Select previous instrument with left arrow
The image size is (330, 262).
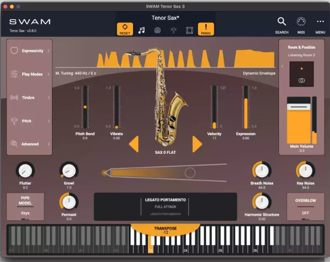coord(134,144)
